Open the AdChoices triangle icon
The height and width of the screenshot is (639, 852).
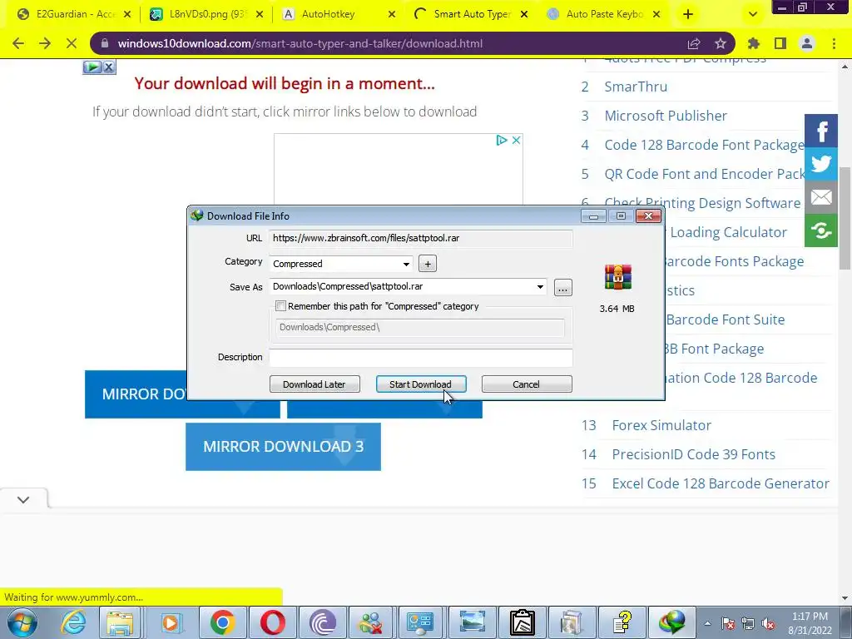502,140
